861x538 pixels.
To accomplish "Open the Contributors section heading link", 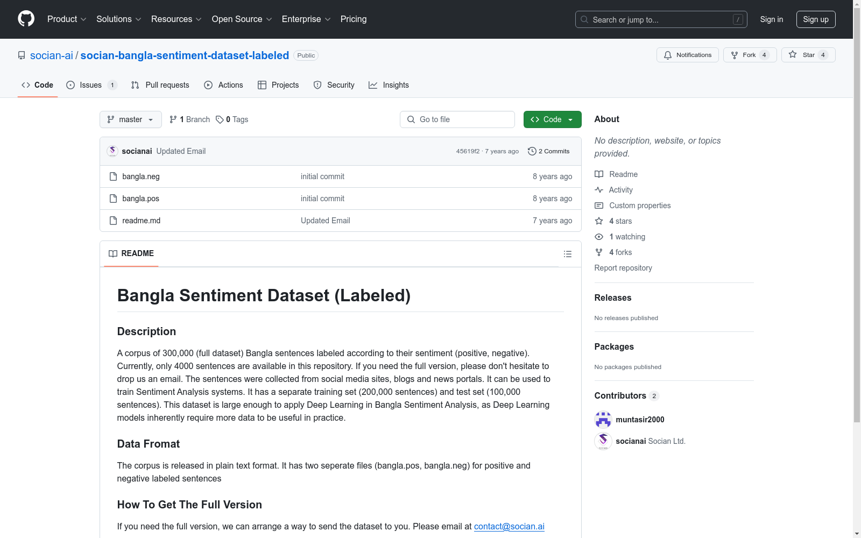I will 627,395.
